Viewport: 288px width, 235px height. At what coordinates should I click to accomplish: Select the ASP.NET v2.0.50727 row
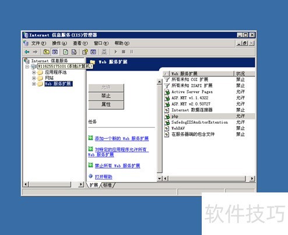(x=209, y=104)
